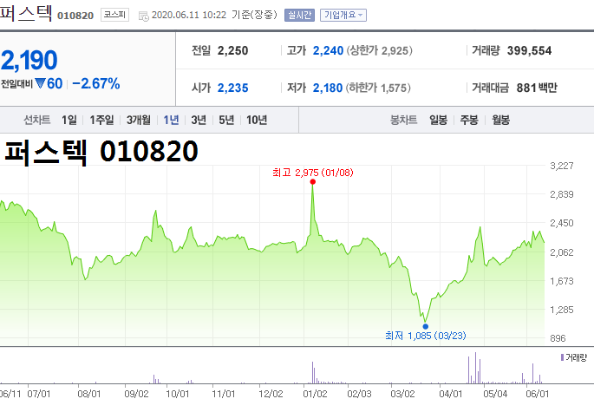Select the 10년 line chart tab
The image size is (594, 412).
[x=257, y=121]
